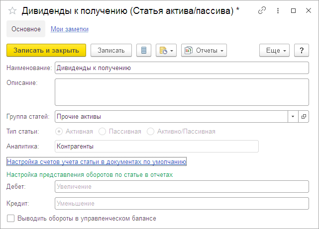Image resolution: width=319 pixels, height=229 pixels.
Task: Select the Основное tab
Action: click(x=26, y=29)
